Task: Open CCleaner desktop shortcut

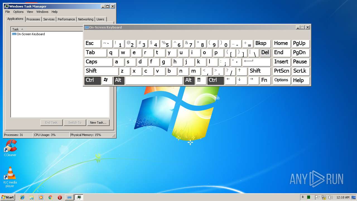Action: (x=10, y=148)
